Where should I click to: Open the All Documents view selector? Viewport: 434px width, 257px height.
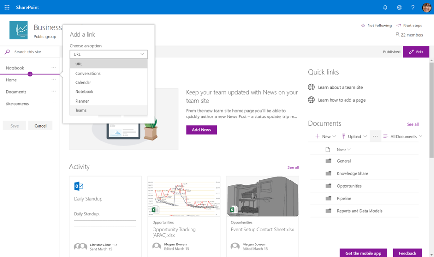(x=403, y=136)
